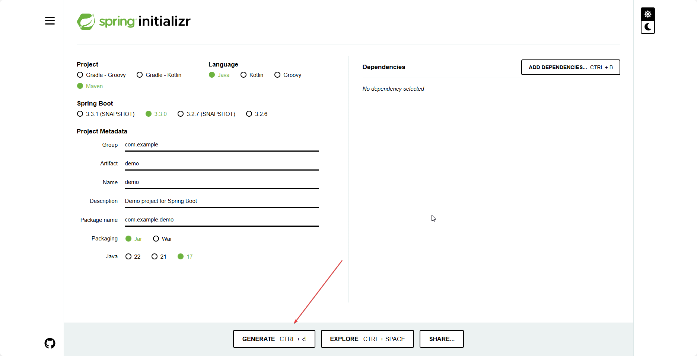Select Spring Boot 3.3.1 (SNAPSHOT)
Image resolution: width=697 pixels, height=356 pixels.
106,114
